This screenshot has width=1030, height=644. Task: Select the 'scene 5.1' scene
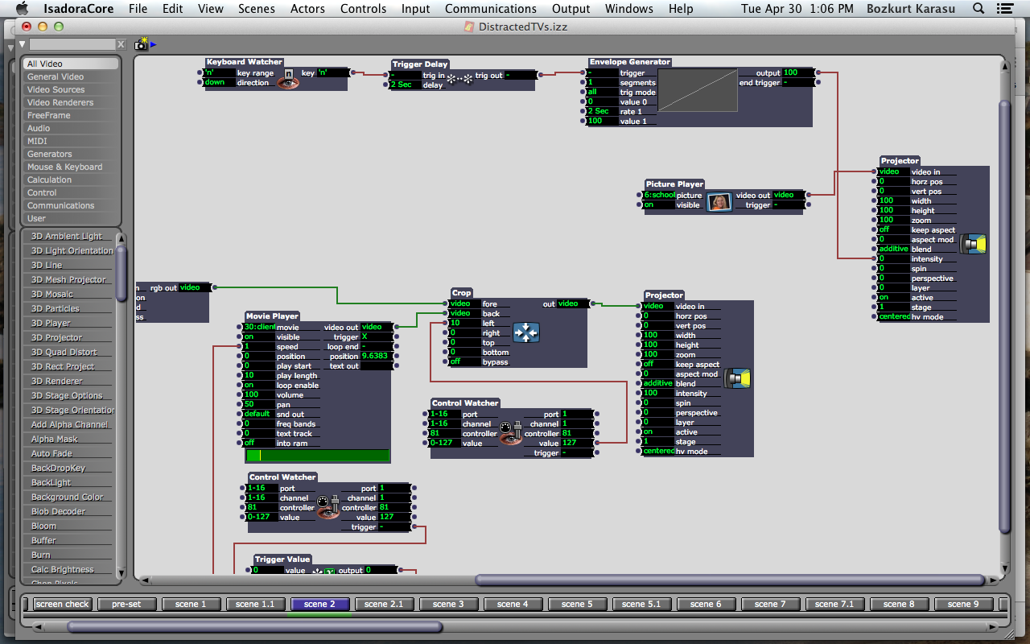point(641,605)
